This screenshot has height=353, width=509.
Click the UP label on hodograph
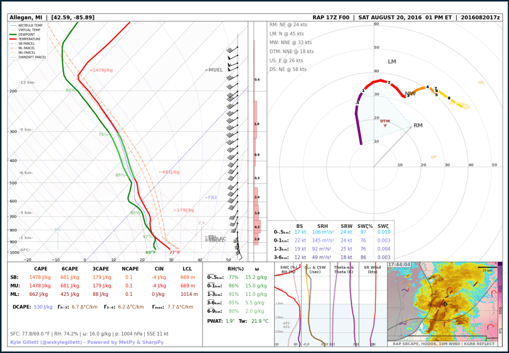click(433, 157)
